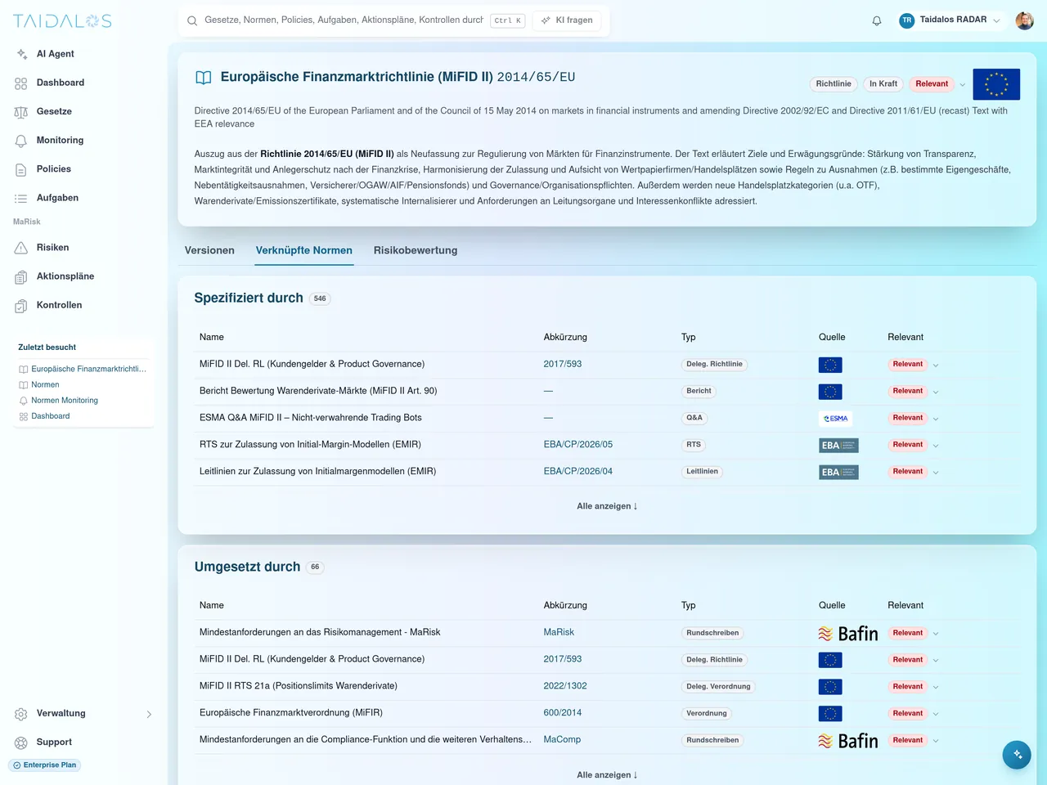The image size is (1047, 785).
Task: Show all under Spezifiziert durch
Action: 607,506
